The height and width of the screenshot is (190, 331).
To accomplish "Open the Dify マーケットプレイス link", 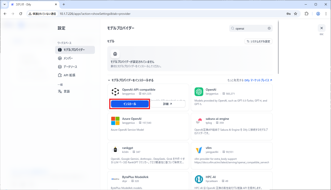I will pyautogui.click(x=258, y=80).
